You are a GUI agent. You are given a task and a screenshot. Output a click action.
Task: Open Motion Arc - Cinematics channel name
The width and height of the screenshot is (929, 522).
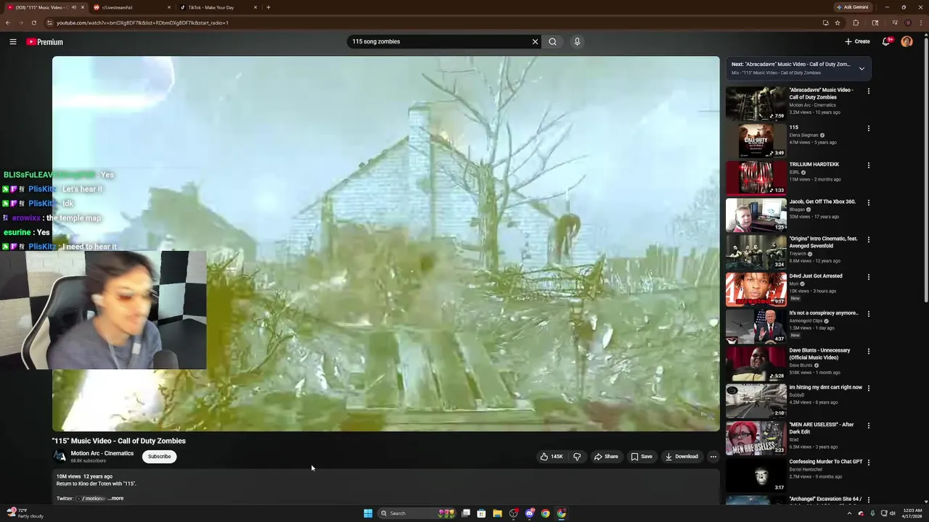102,453
